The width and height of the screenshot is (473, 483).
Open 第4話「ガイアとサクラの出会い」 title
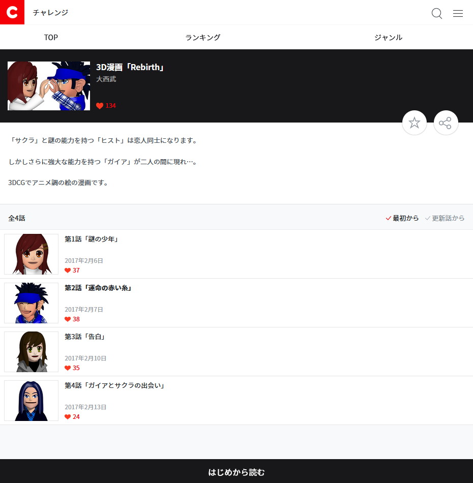tap(114, 385)
